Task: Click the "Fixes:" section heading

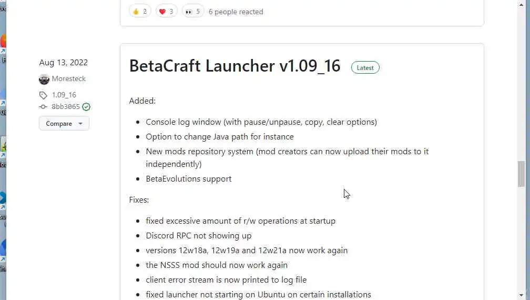Action: 139,200
